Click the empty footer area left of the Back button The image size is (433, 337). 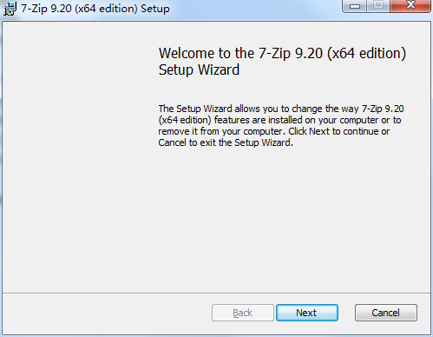pos(107,314)
